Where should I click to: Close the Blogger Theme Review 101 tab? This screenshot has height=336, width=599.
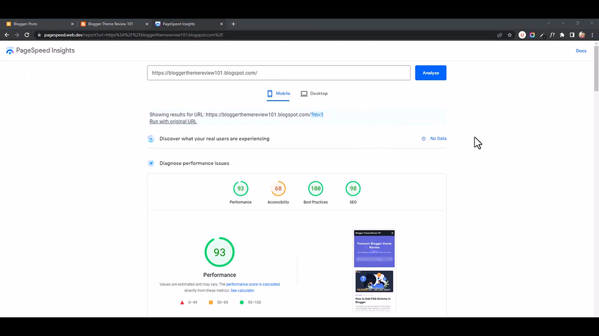pyautogui.click(x=147, y=24)
